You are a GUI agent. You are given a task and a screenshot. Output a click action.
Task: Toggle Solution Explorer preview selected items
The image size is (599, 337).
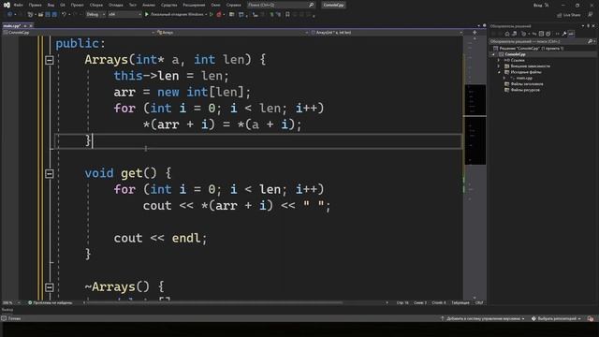(x=571, y=34)
